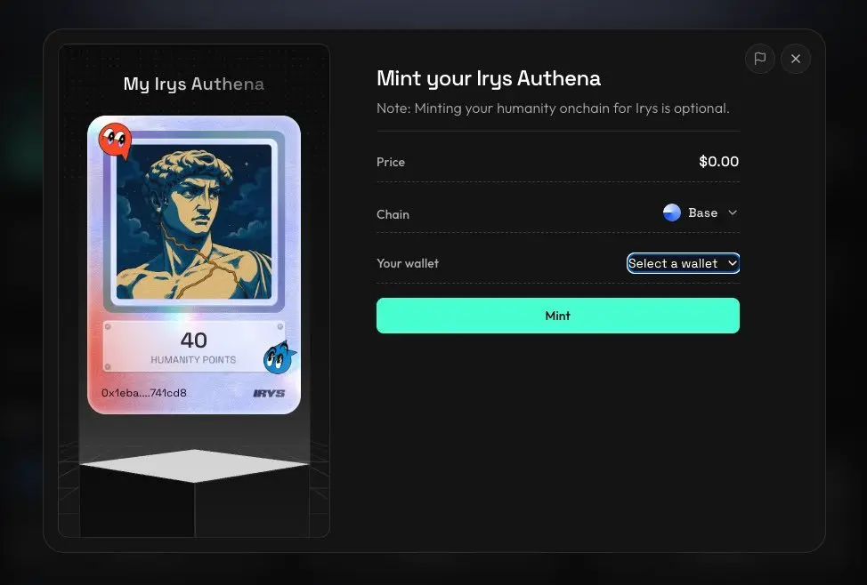Click the Your wallet label
Viewport: 867px width, 585px height.
pos(408,263)
